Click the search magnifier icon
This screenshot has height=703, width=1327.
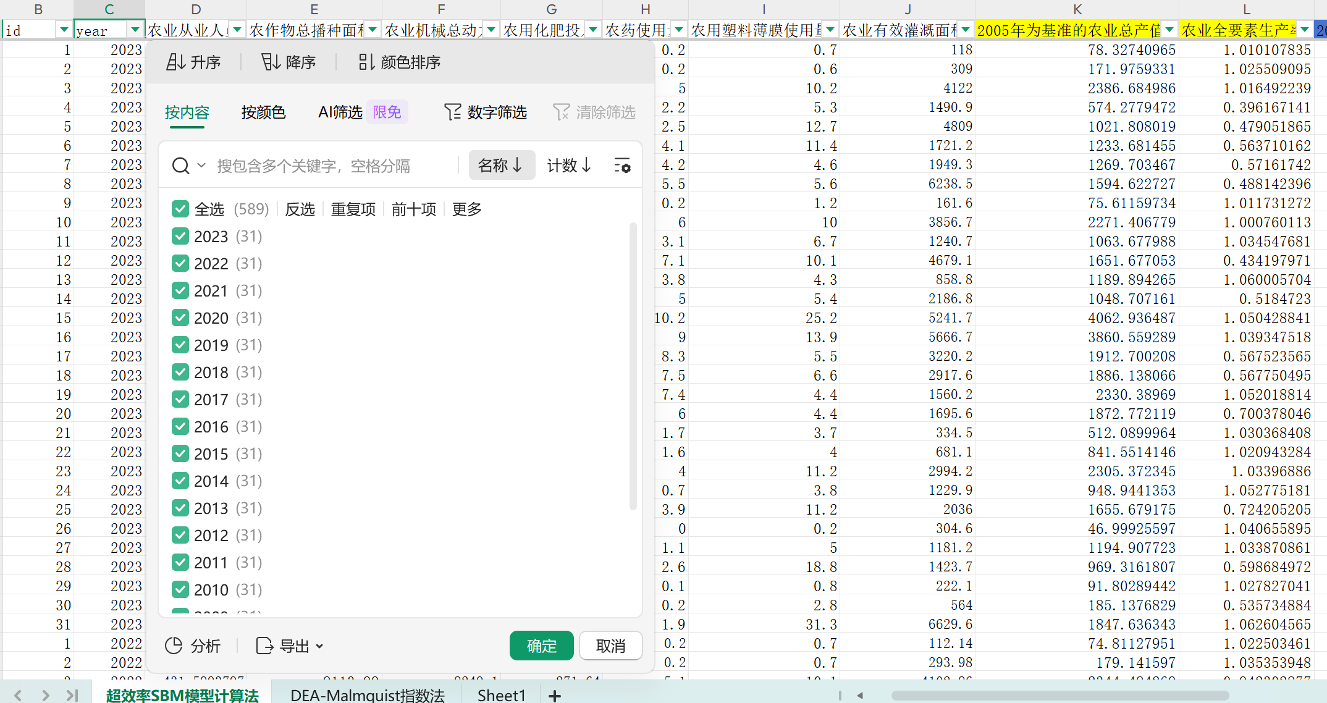point(180,166)
